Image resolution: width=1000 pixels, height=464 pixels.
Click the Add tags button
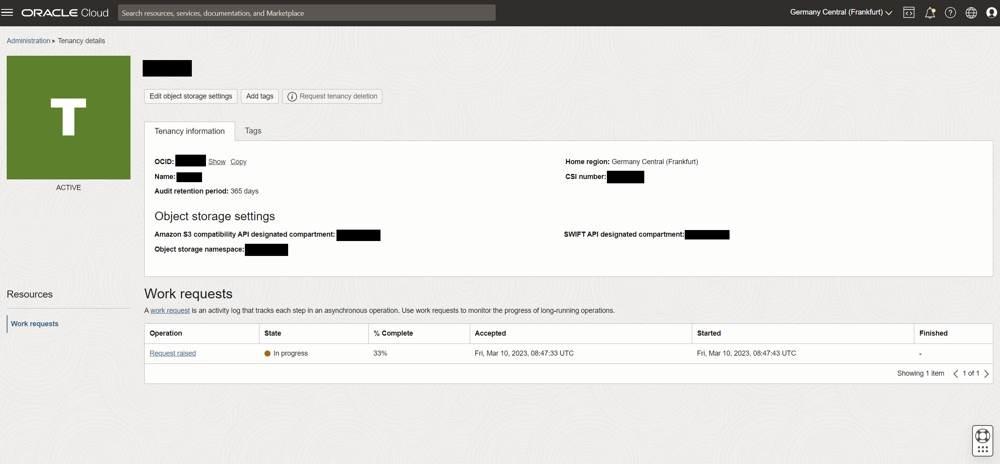point(259,96)
